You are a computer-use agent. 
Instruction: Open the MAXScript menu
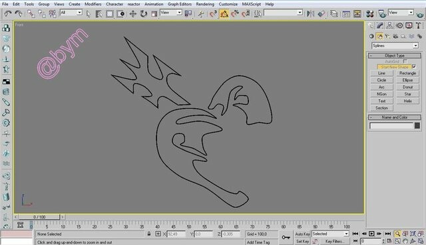point(252,4)
